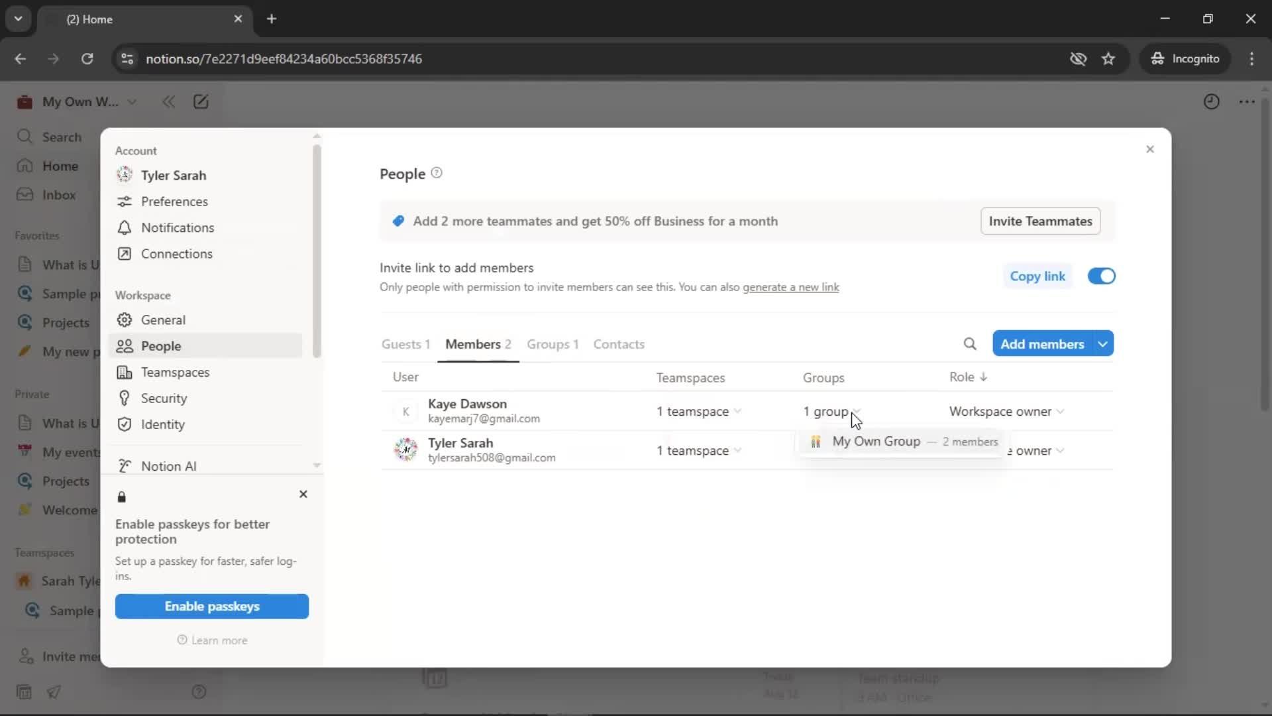Viewport: 1272px width, 716px height.
Task: Select People in settings sidebar
Action: [207, 346]
